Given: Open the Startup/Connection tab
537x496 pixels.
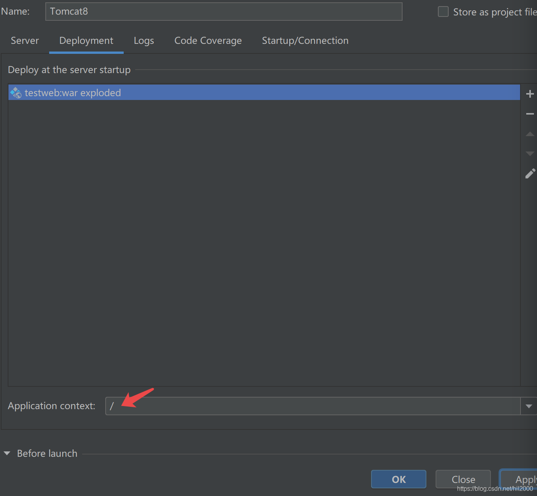Looking at the screenshot, I should 305,40.
